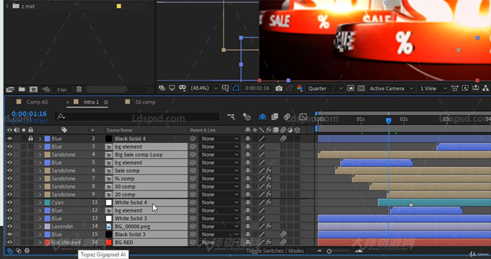Image resolution: width=491 pixels, height=259 pixels.
Task: Open parent dropdown for 50 comp layer
Action: [x=220, y=187]
